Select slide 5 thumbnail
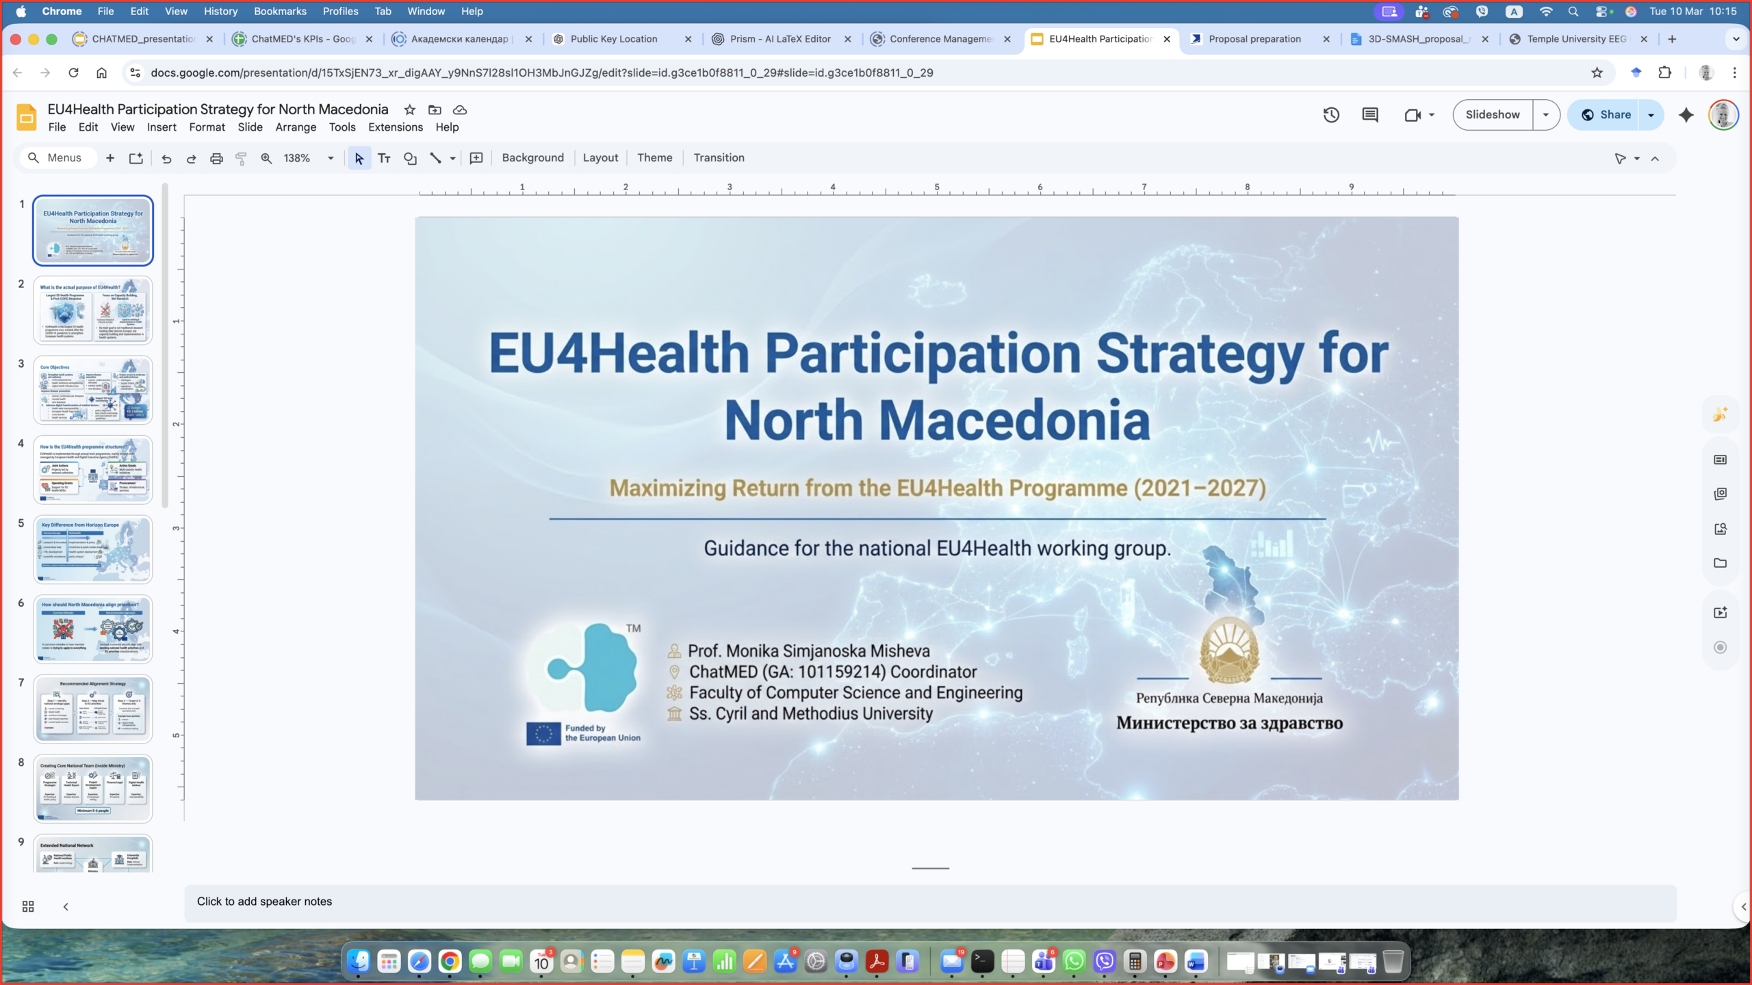 93,549
